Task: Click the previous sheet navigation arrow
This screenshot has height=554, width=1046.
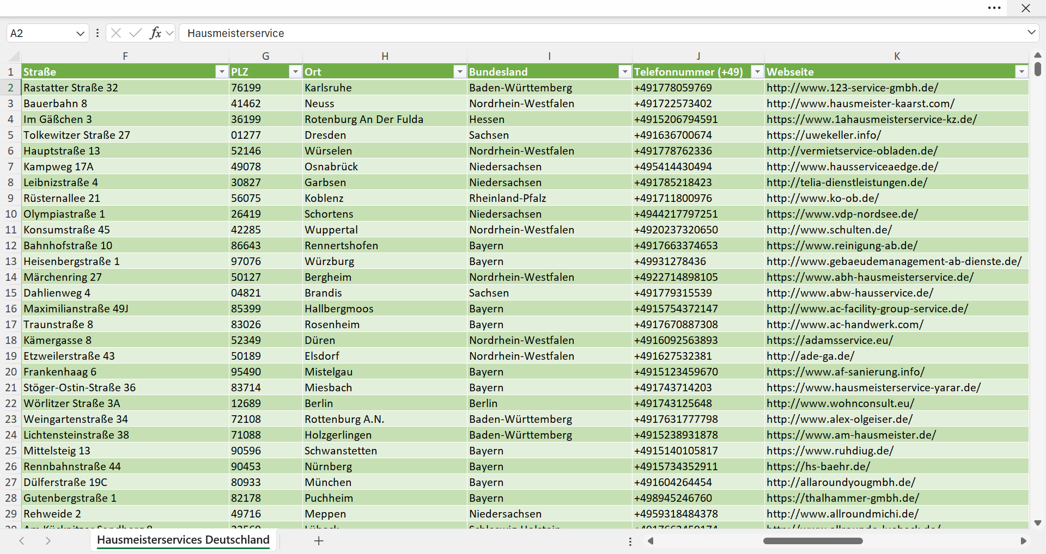Action: point(22,541)
